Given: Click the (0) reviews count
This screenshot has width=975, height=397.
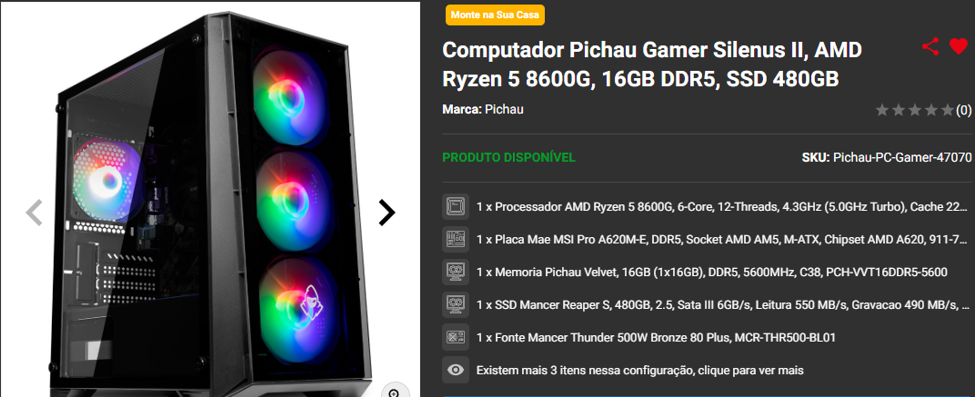Looking at the screenshot, I should [x=963, y=111].
